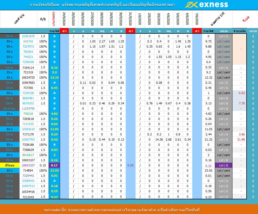Click account number 10582619
Image resolution: width=258 pixels, height=214 pixels.
pos(28,129)
